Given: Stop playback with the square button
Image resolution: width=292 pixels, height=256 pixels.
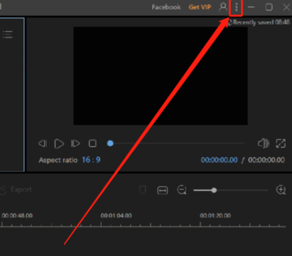Looking at the screenshot, I should click(x=93, y=144).
